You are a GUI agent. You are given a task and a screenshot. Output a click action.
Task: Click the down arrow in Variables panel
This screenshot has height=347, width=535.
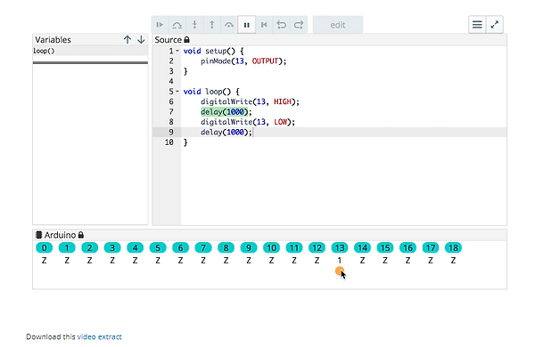coord(141,40)
